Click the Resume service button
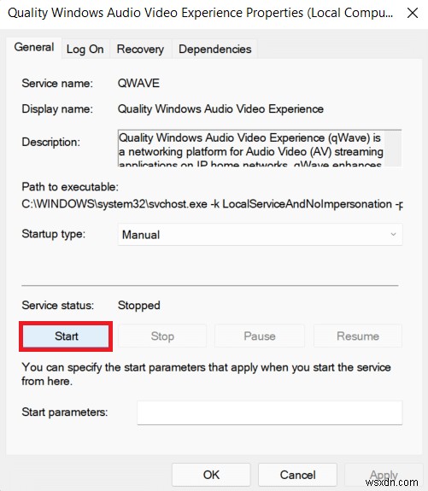Viewport: 428px width, 491px height. coord(357,336)
